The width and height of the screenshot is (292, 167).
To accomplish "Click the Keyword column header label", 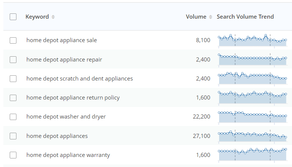I will (37, 17).
